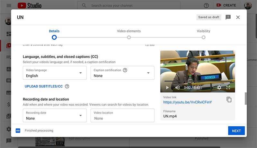Show help for upload subtitles
This screenshot has width=257, height=148.
pyautogui.click(x=67, y=86)
